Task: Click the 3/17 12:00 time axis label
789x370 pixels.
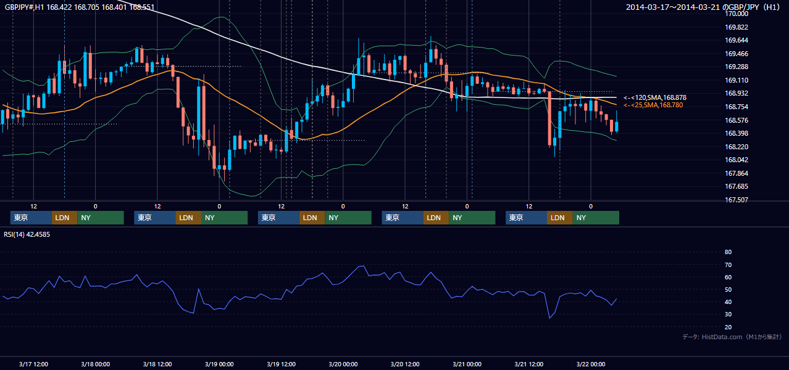Action: [x=33, y=364]
